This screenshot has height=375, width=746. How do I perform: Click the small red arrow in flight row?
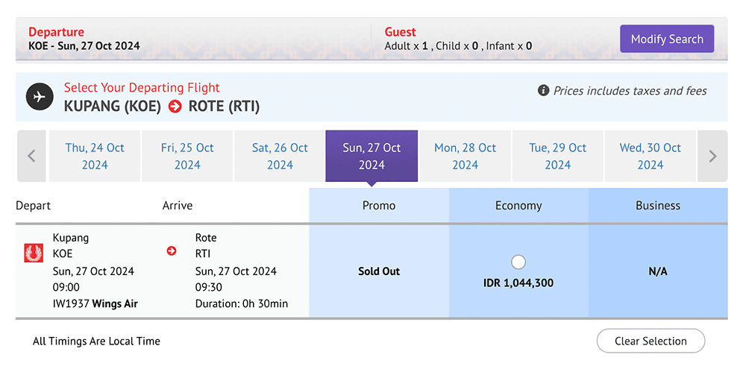coord(172,251)
